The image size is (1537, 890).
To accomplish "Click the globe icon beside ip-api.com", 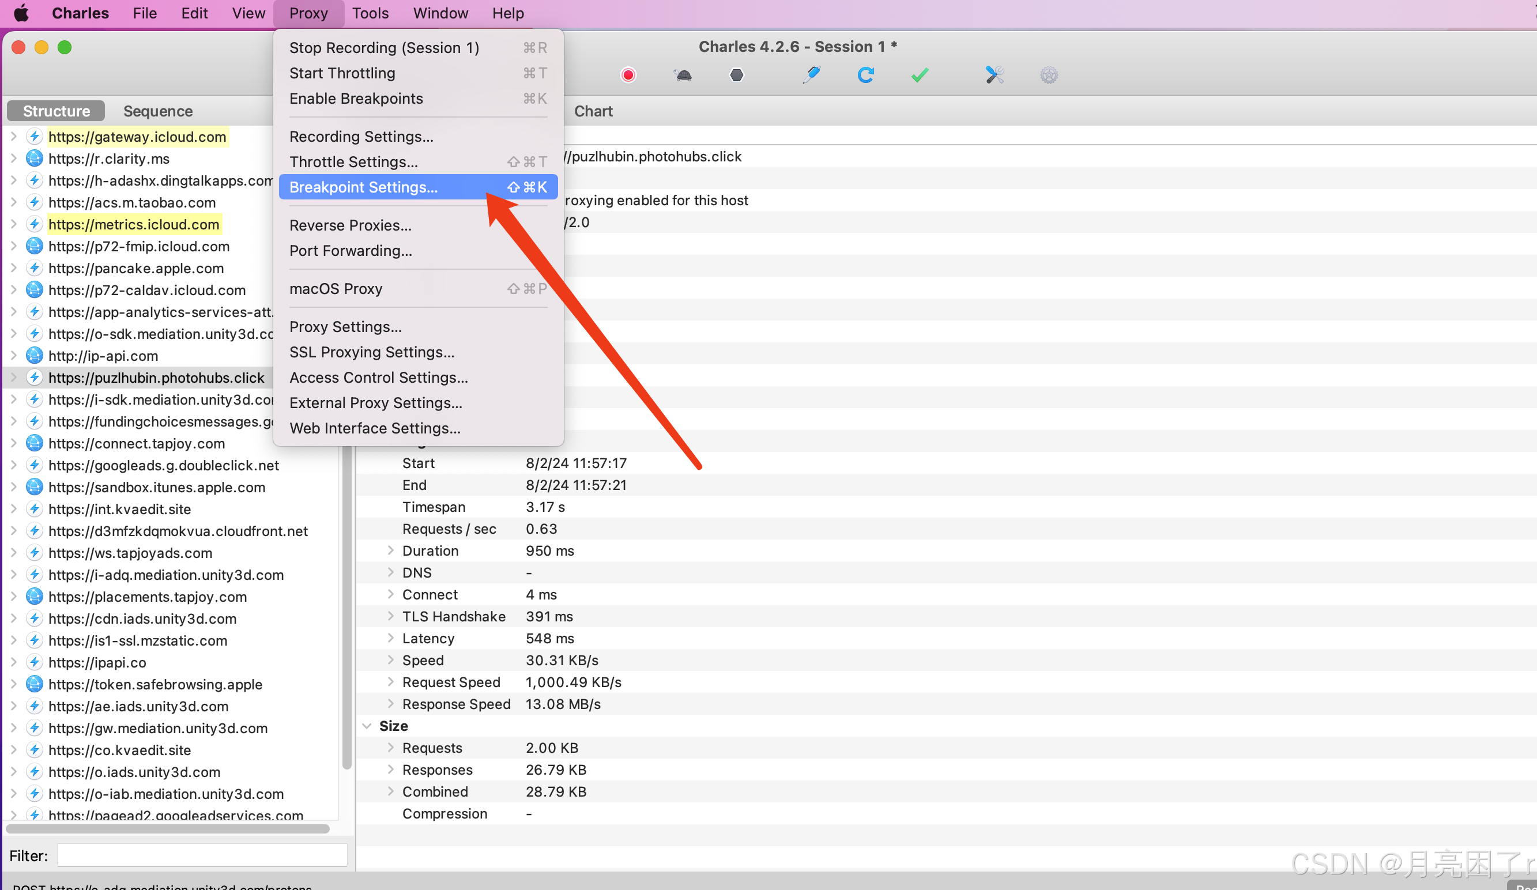I will tap(35, 356).
